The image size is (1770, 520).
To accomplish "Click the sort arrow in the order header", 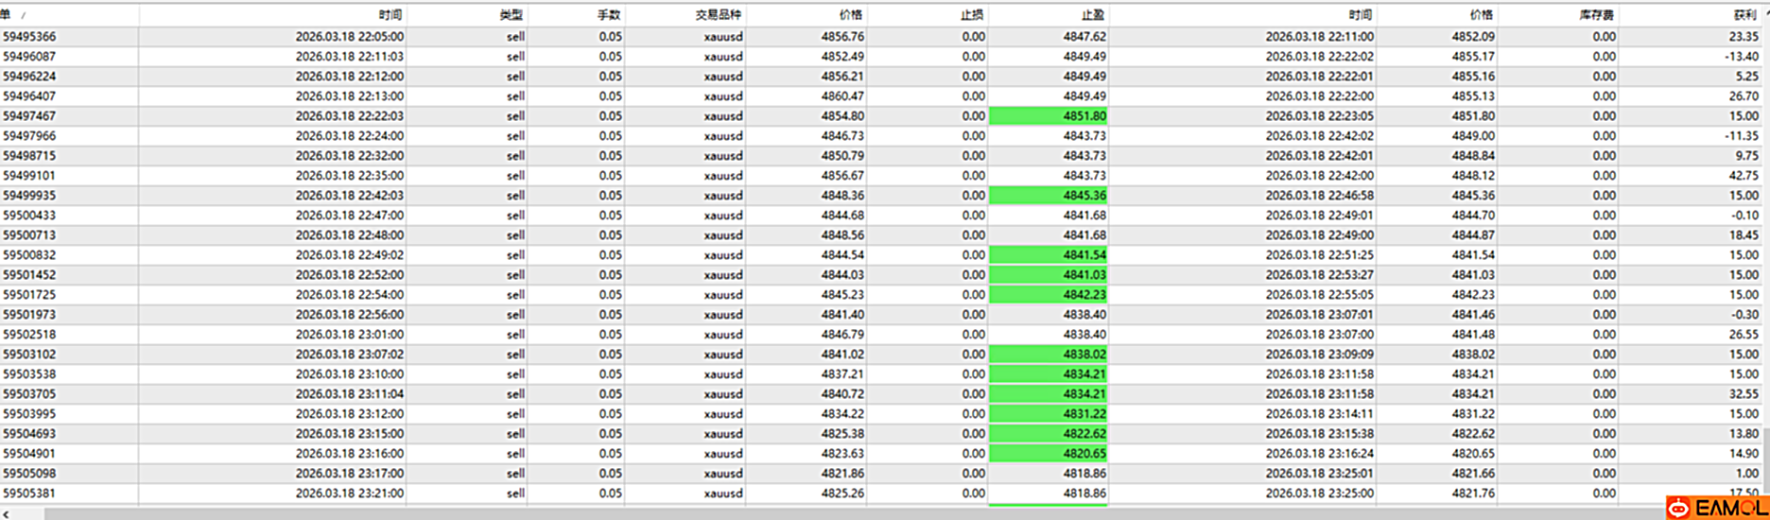I will click(24, 16).
